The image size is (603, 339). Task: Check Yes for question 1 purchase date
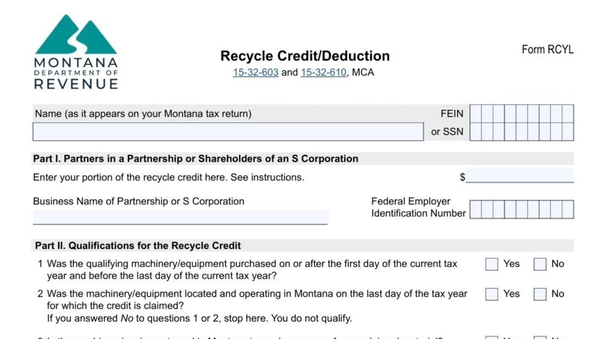pos(492,264)
